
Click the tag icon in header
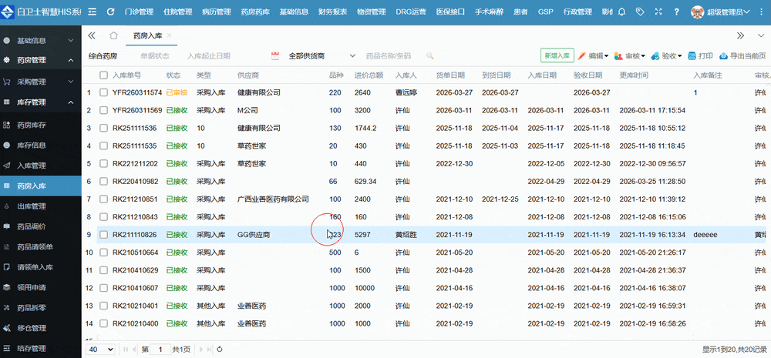click(x=639, y=12)
